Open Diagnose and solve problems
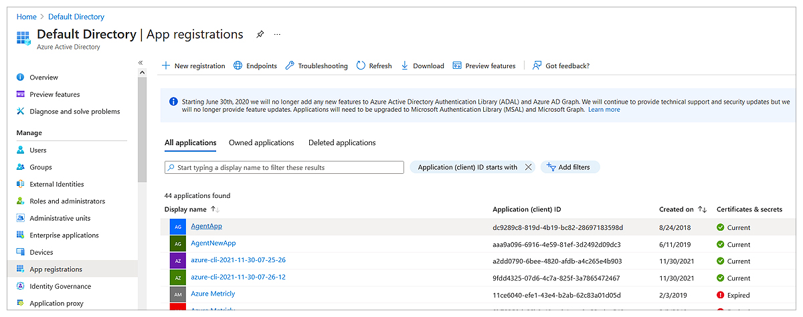 [75, 112]
